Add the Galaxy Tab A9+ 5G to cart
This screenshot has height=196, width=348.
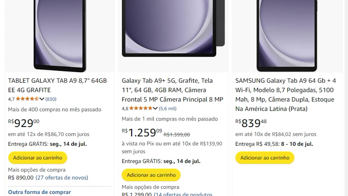click(151, 175)
